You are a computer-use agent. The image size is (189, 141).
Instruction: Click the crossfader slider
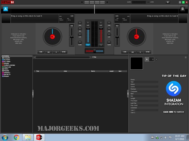point(94,51)
